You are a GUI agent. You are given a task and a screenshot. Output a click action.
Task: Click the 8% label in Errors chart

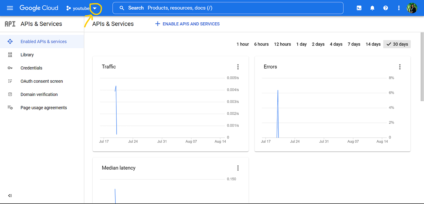391,78
